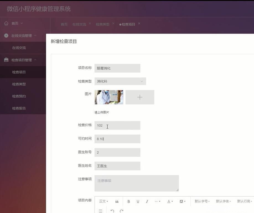
Task: Open the 默认字号 font size dropdown
Action: click(202, 201)
